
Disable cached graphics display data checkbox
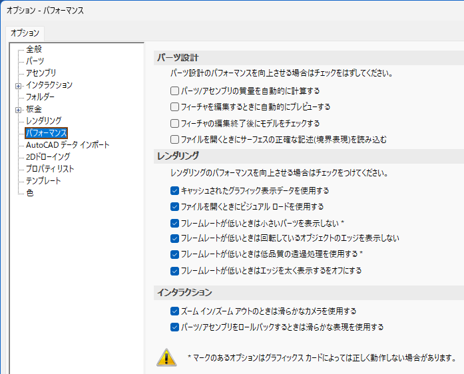tap(174, 190)
